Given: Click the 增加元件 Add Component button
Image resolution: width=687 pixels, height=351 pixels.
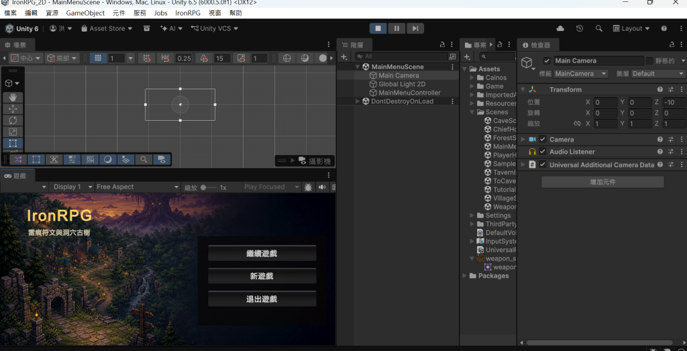Looking at the screenshot, I should tap(602, 182).
